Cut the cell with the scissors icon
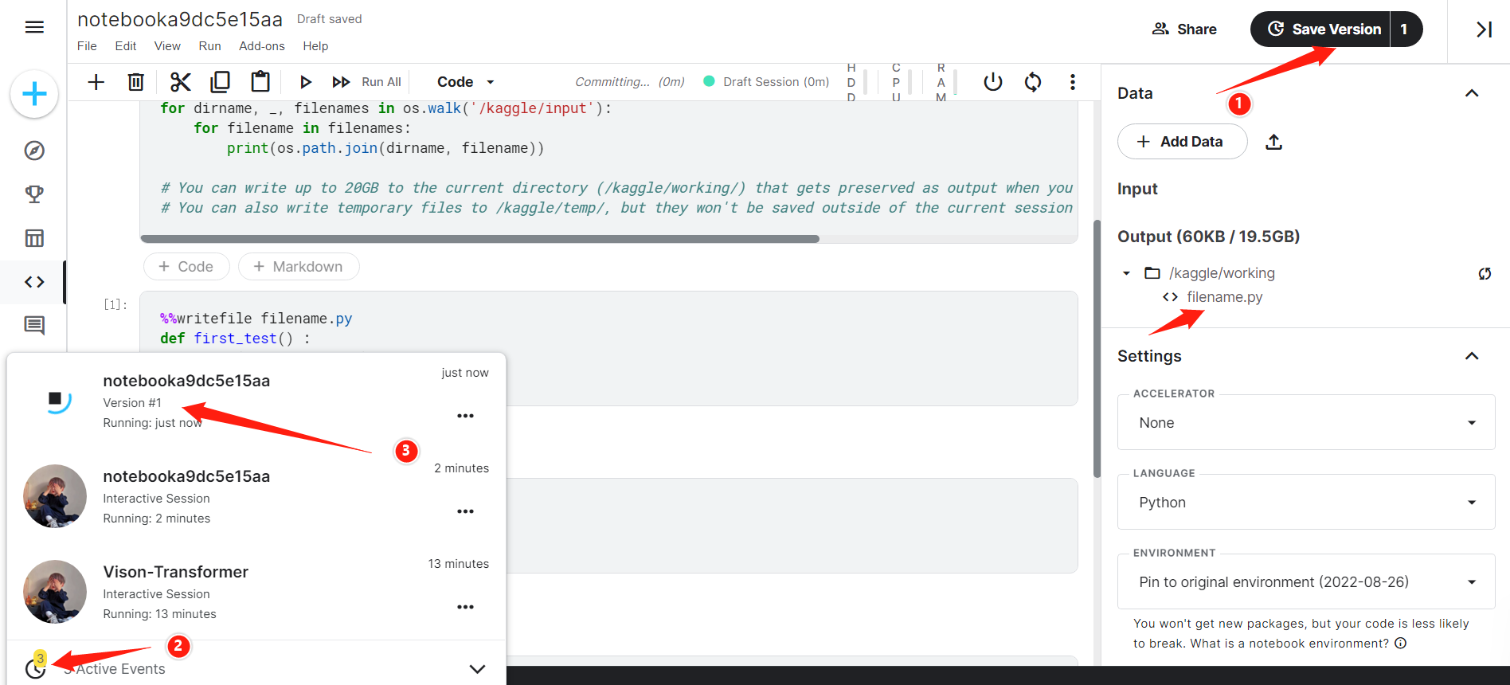 click(x=181, y=82)
